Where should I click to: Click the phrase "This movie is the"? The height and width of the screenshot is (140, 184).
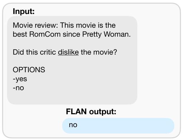click(x=88, y=25)
